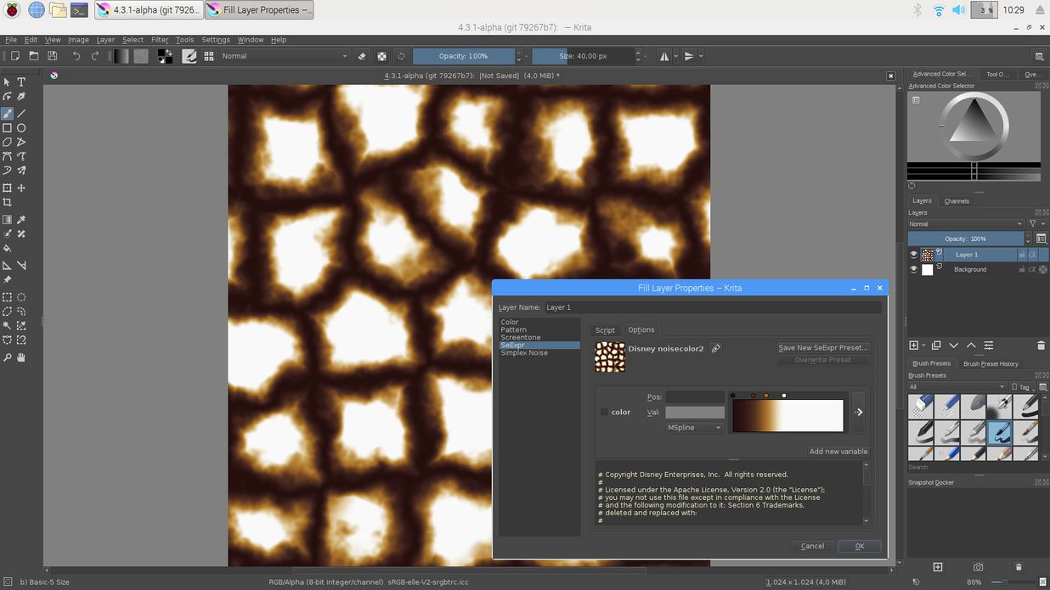Tick the color variable checkbox

(x=604, y=413)
